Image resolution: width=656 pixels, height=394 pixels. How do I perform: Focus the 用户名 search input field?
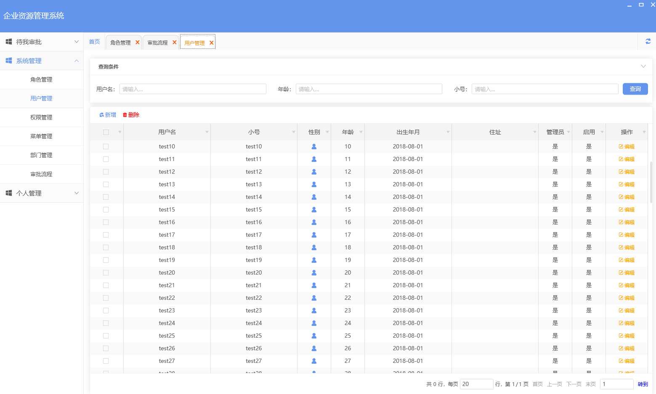[x=193, y=89]
